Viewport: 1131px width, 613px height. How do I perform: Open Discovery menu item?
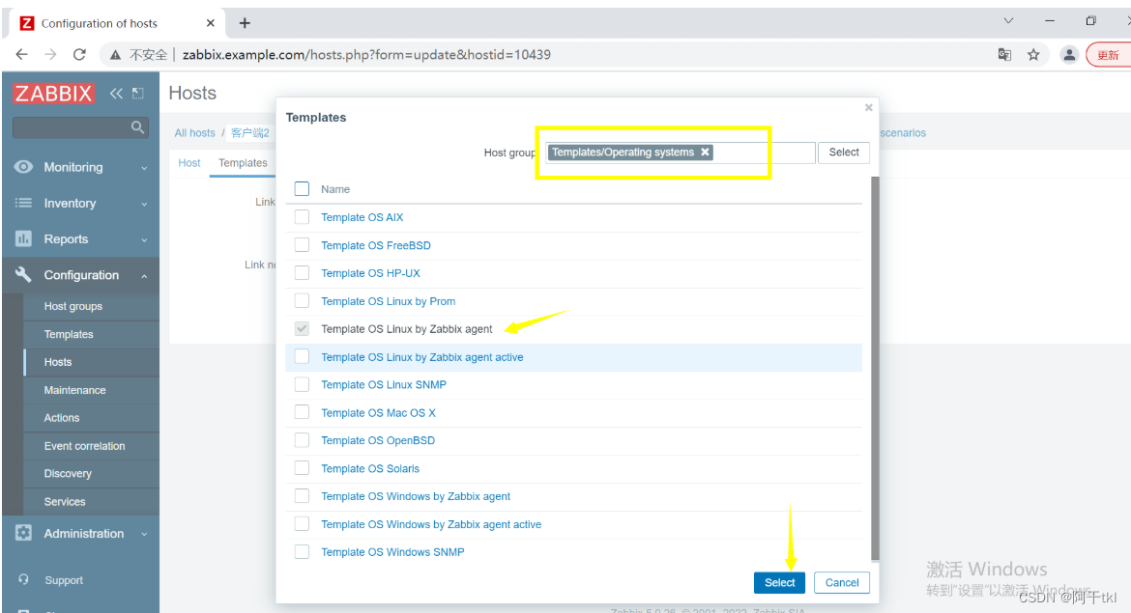(68, 473)
